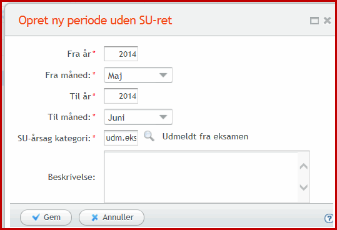Click the Fra måned label
This screenshot has width=337, height=230.
click(x=68, y=75)
